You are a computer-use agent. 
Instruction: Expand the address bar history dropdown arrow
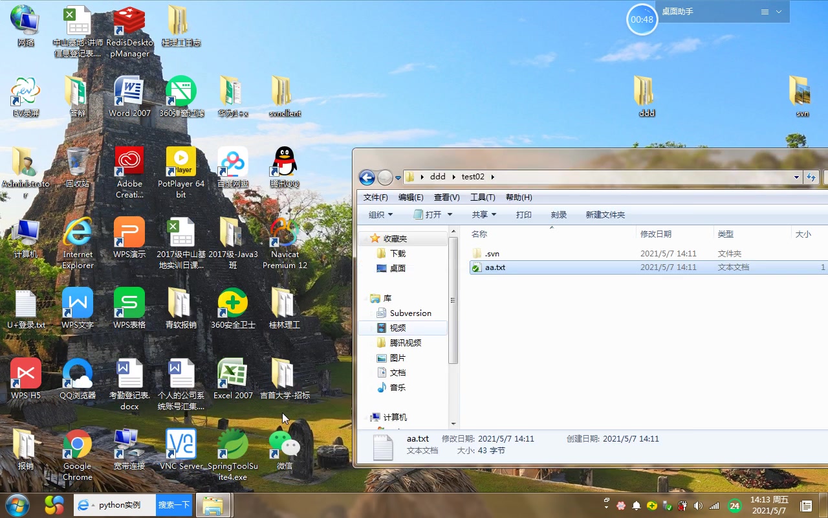pos(796,177)
